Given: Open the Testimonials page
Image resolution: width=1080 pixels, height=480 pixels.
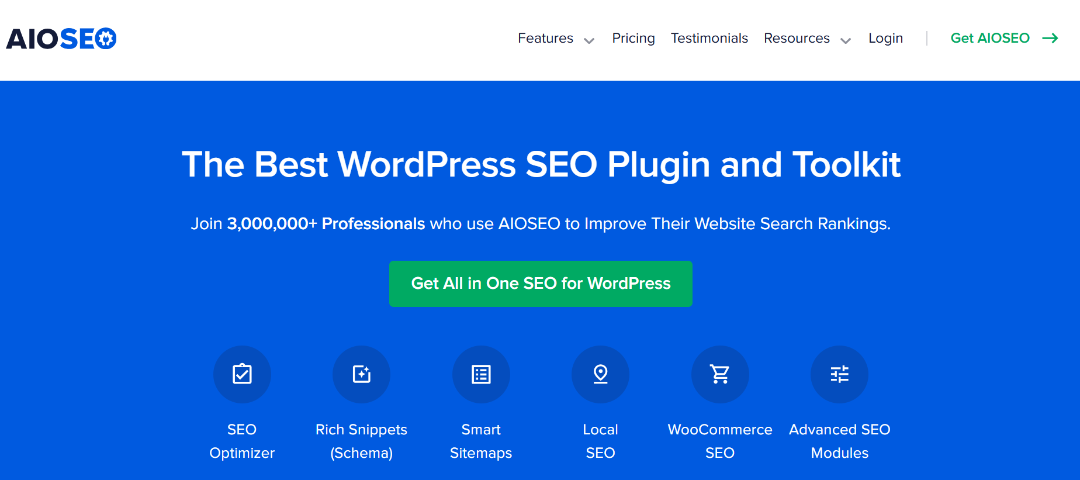Looking at the screenshot, I should pos(709,38).
